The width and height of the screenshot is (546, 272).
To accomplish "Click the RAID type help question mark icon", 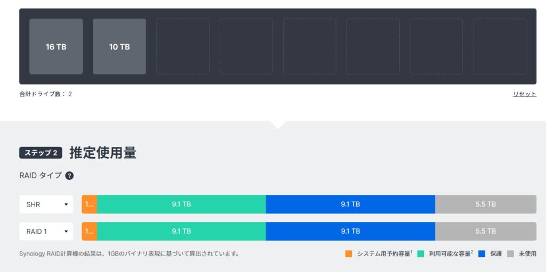I will pyautogui.click(x=69, y=176).
